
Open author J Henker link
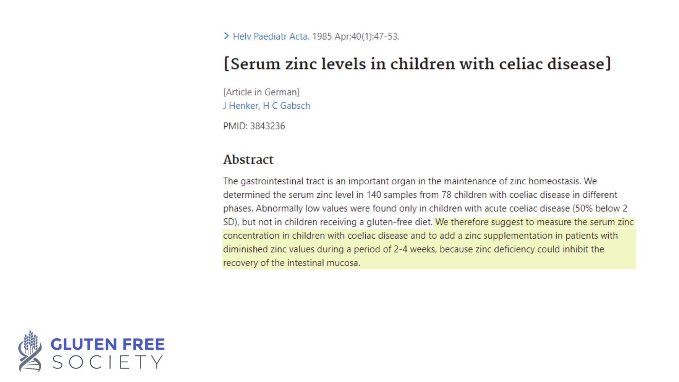pyautogui.click(x=241, y=106)
